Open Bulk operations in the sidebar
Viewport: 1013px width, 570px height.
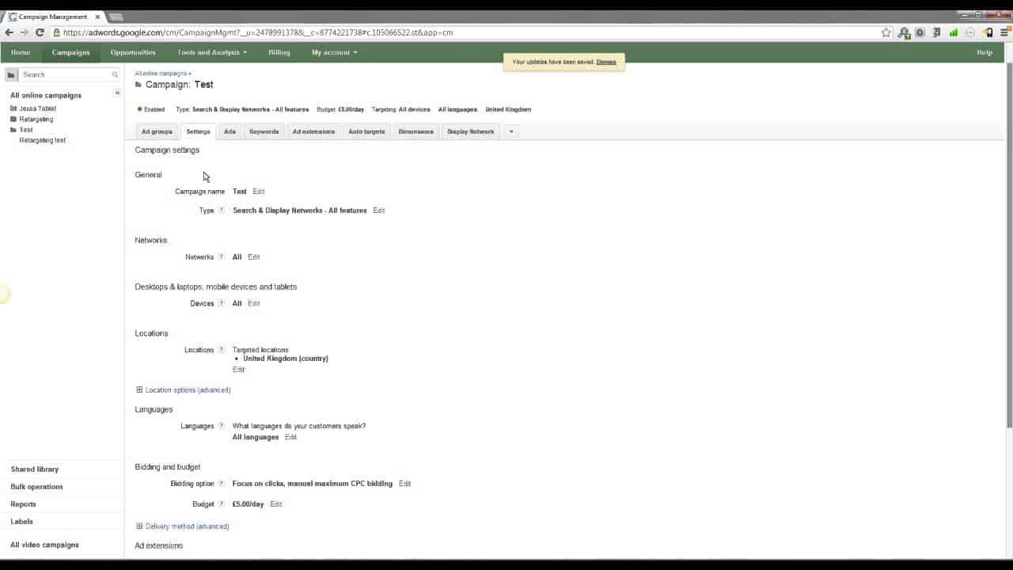click(37, 487)
